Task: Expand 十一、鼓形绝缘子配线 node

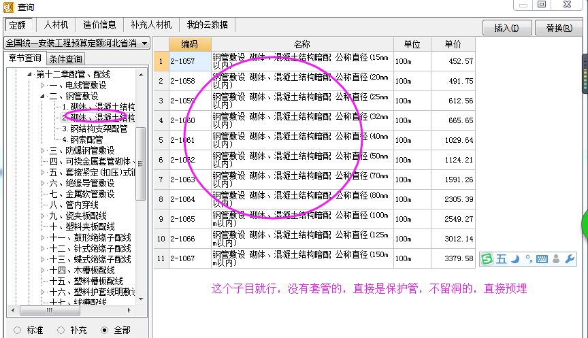Action: point(42,237)
